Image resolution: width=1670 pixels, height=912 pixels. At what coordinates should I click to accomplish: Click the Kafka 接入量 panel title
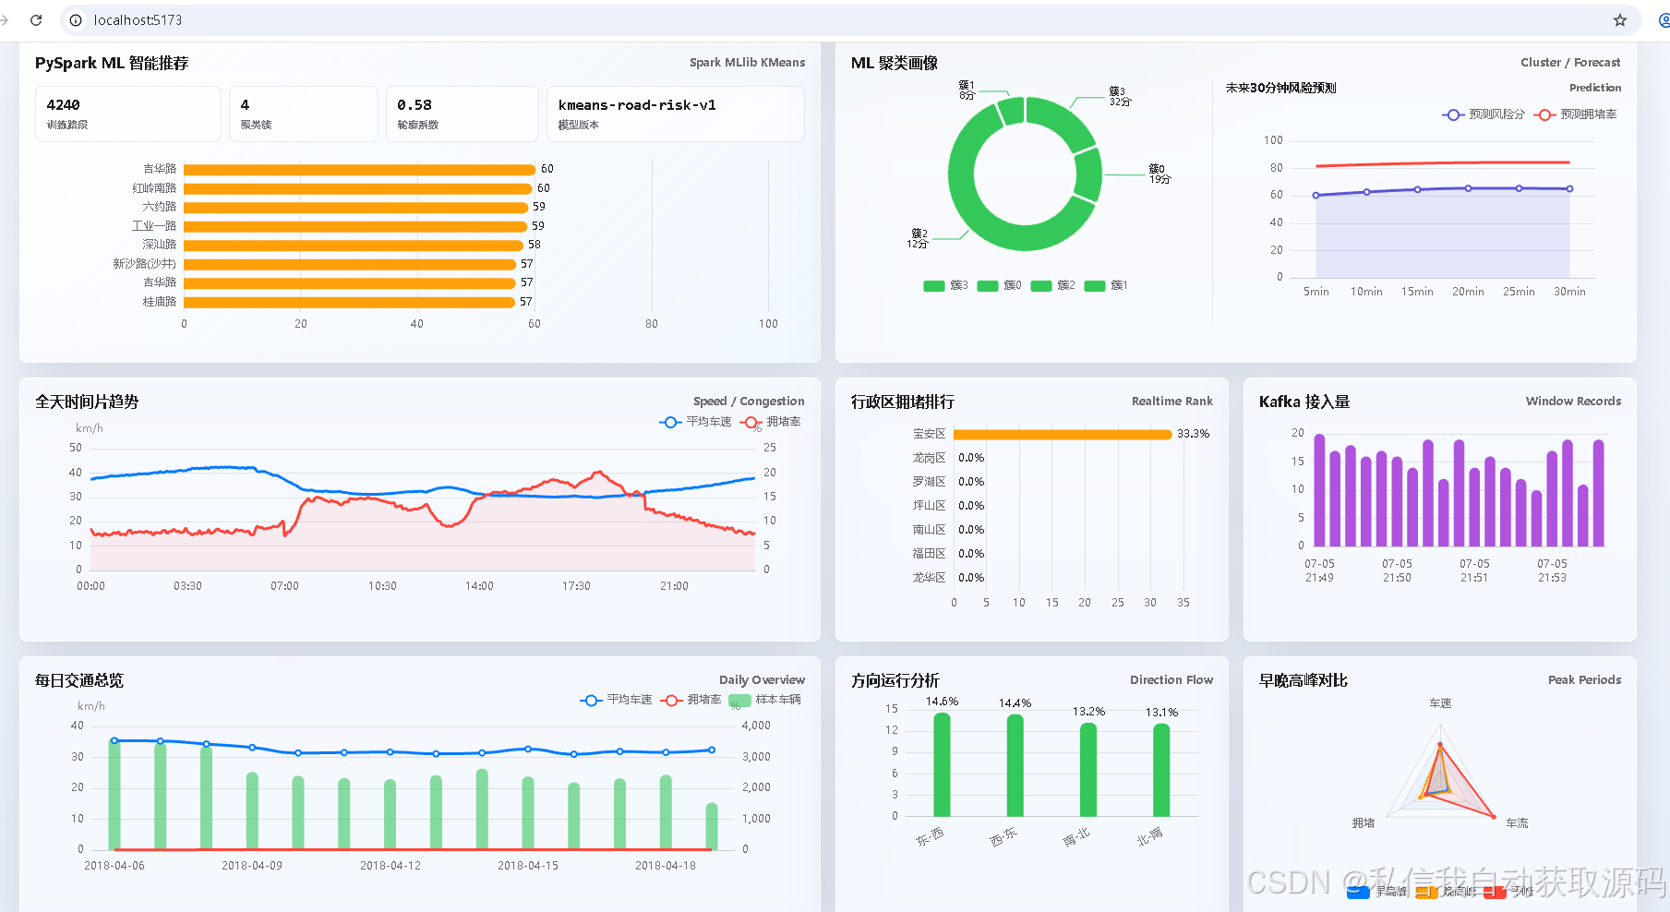click(1304, 402)
